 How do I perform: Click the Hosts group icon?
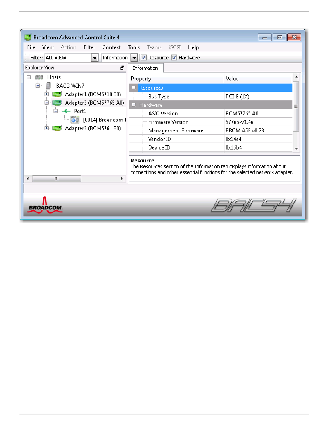(39, 77)
